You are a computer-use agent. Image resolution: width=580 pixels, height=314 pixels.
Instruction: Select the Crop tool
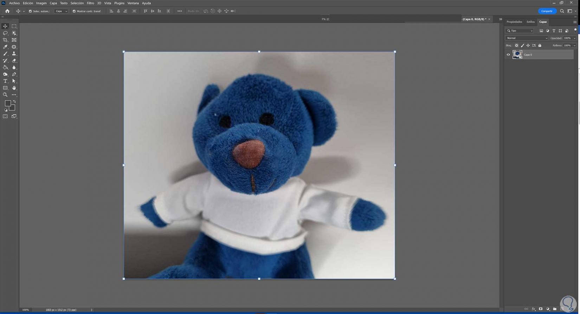(5, 40)
